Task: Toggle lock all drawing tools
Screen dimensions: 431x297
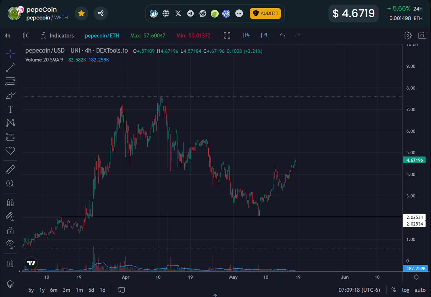Action: (10, 230)
